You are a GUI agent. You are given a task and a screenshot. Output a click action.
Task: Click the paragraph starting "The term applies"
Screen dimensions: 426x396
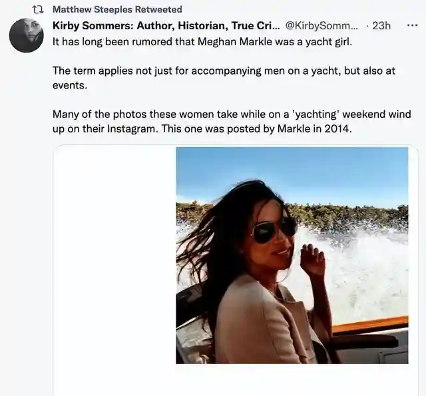224,71
